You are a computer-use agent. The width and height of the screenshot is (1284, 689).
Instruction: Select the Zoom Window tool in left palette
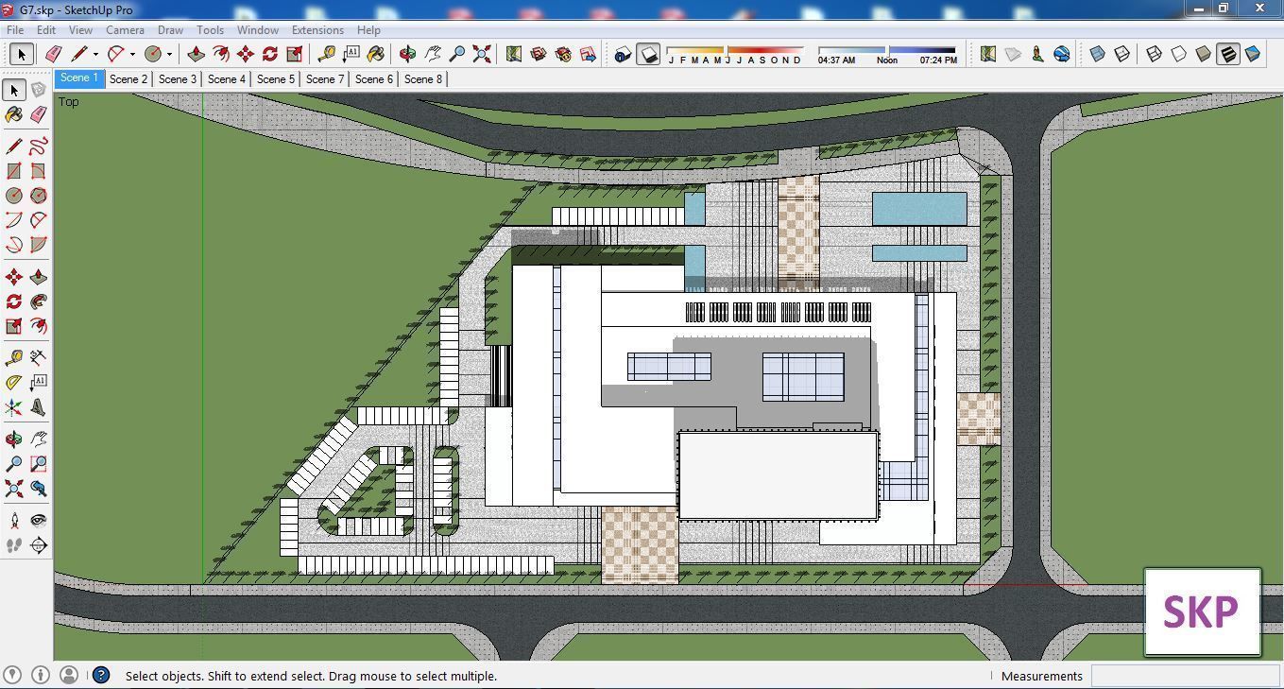(x=39, y=464)
